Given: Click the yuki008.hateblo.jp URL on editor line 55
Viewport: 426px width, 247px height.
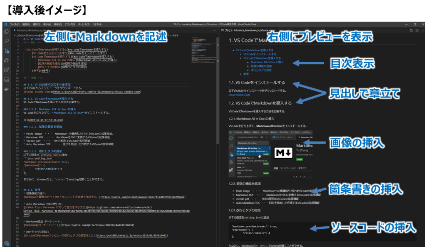Looking at the screenshot, I should tap(132, 236).
